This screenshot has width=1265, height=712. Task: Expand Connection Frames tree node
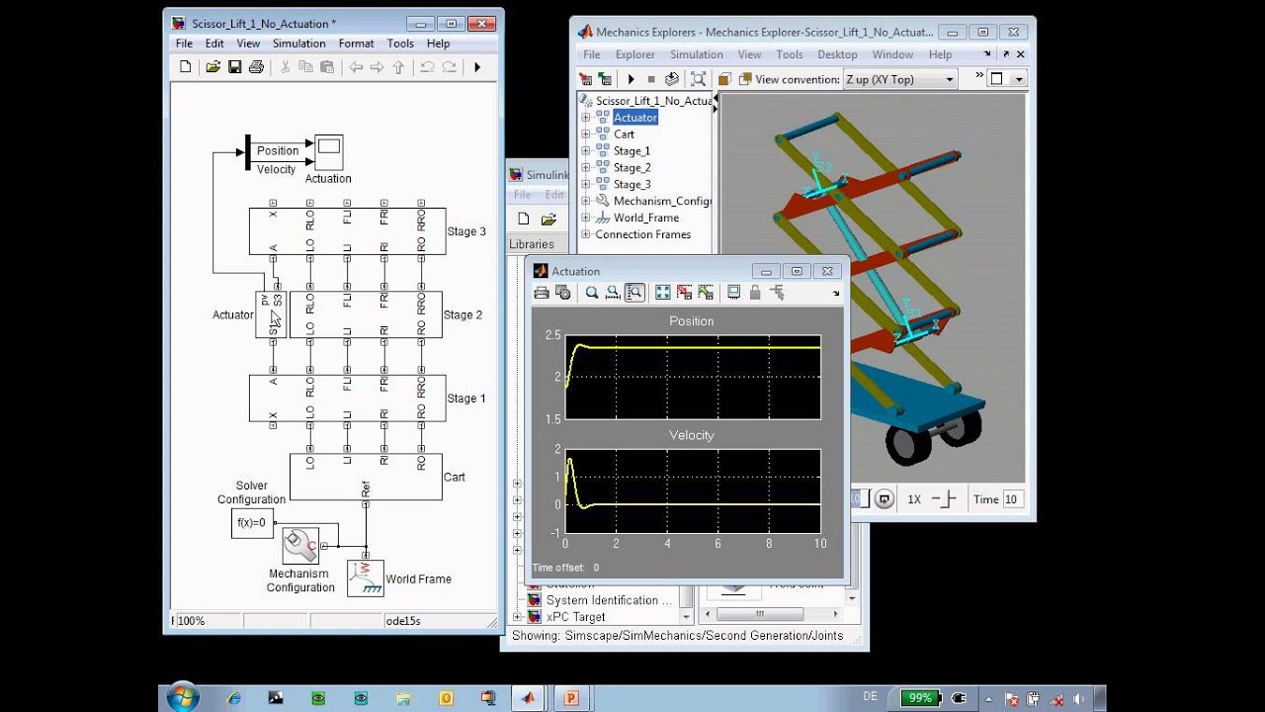585,234
